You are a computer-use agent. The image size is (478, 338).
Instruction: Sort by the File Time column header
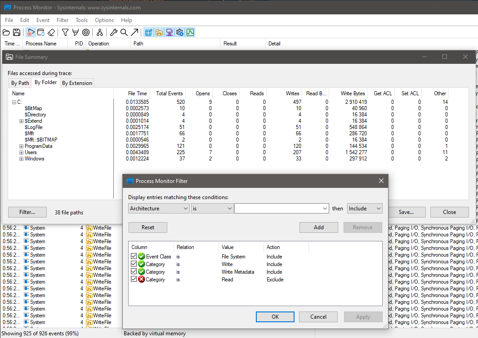(133, 93)
